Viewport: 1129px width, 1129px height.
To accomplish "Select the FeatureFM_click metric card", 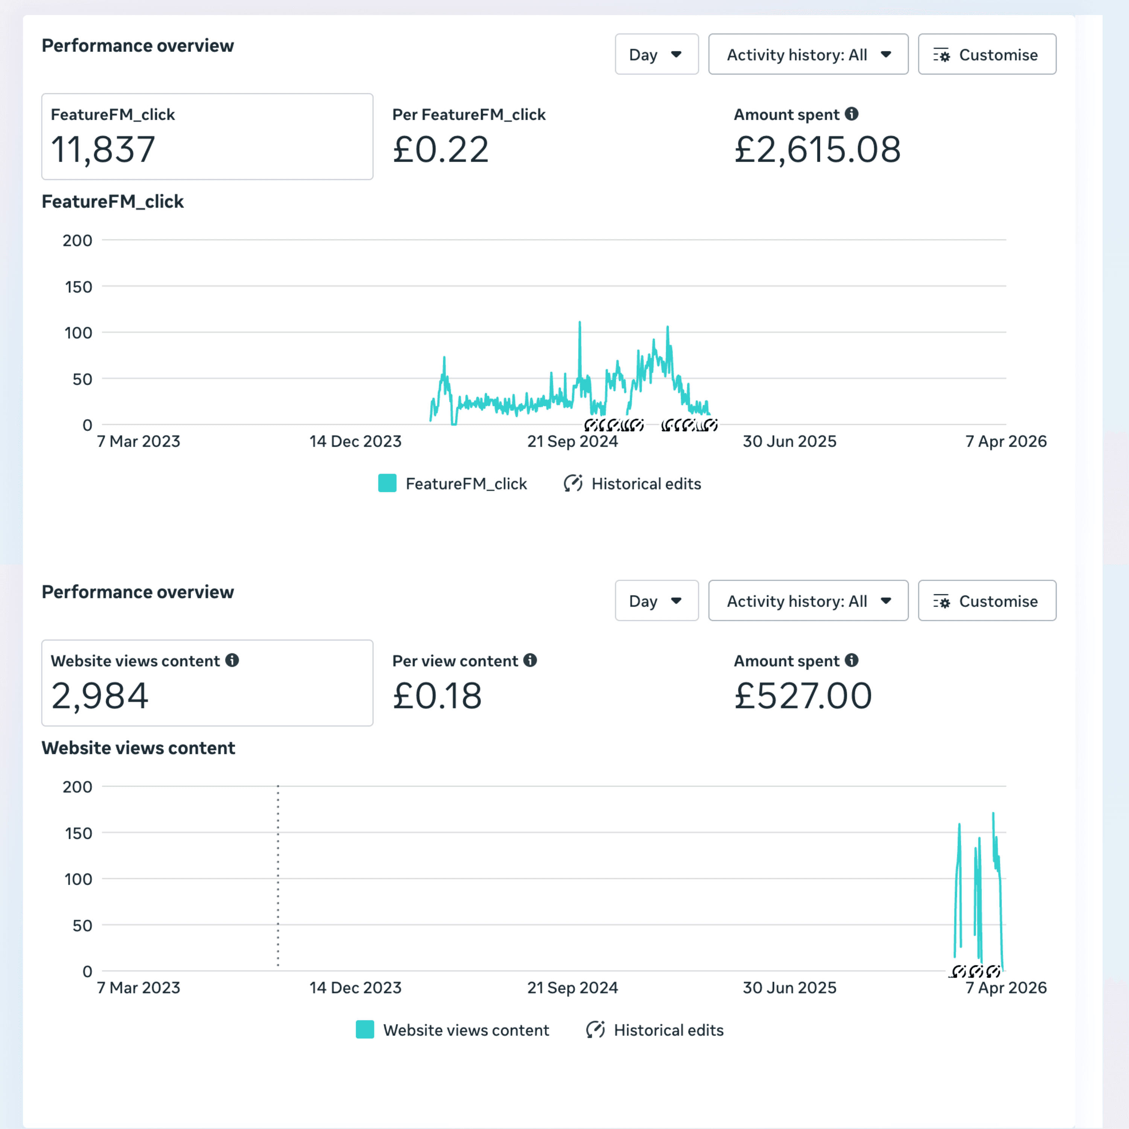I will point(207,137).
